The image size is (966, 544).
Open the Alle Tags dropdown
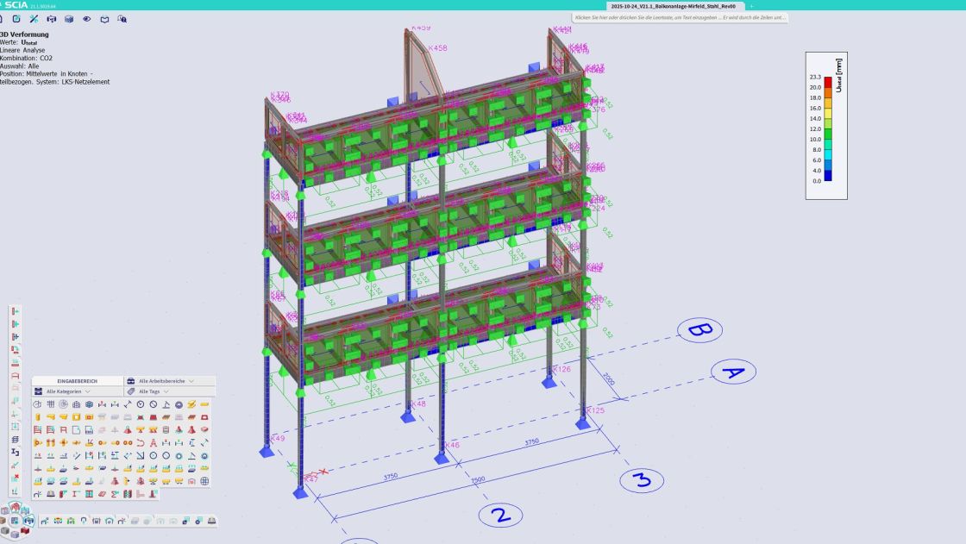(153, 391)
